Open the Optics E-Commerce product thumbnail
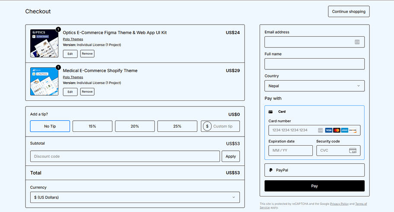 44,44
